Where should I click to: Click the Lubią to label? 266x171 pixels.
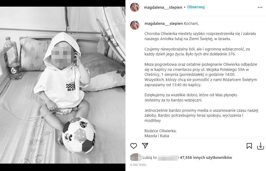pyautogui.click(x=149, y=157)
